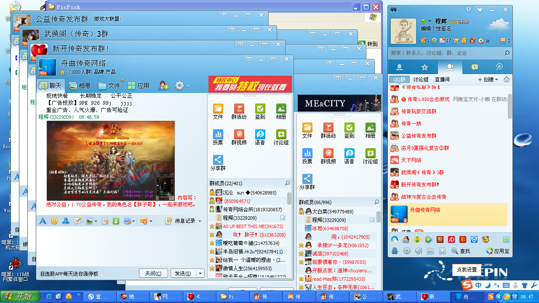Open QQ Music icon in bottom bar
The width and height of the screenshot is (539, 303).
tap(417, 239)
